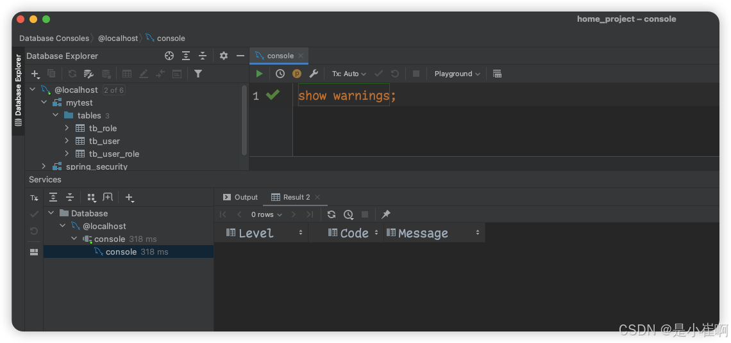This screenshot has height=343, width=731.
Task: Expand the spring_security schema node
Action: tap(44, 166)
